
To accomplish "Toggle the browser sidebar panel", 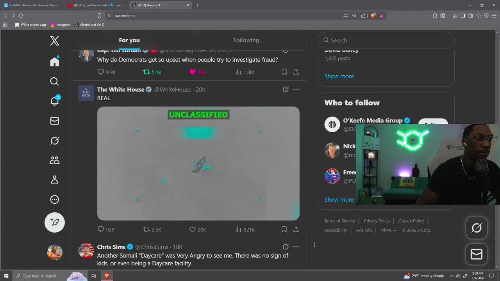I will (x=463, y=16).
